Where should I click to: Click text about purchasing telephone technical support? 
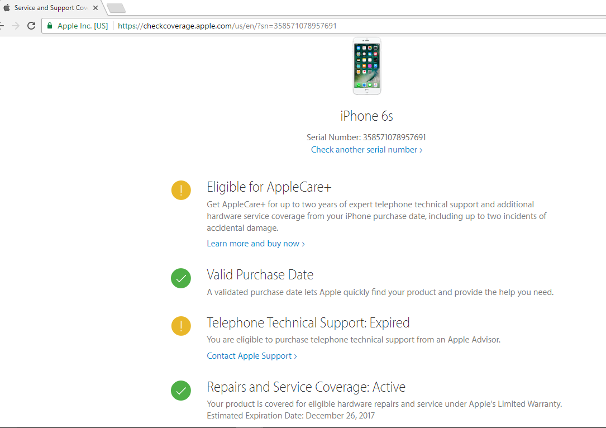(x=353, y=340)
